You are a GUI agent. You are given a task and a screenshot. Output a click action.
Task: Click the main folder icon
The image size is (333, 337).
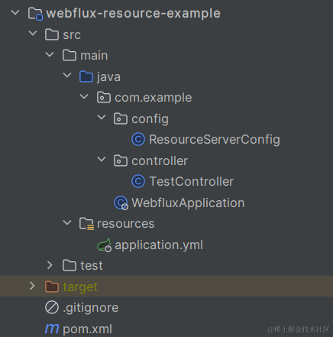70,55
